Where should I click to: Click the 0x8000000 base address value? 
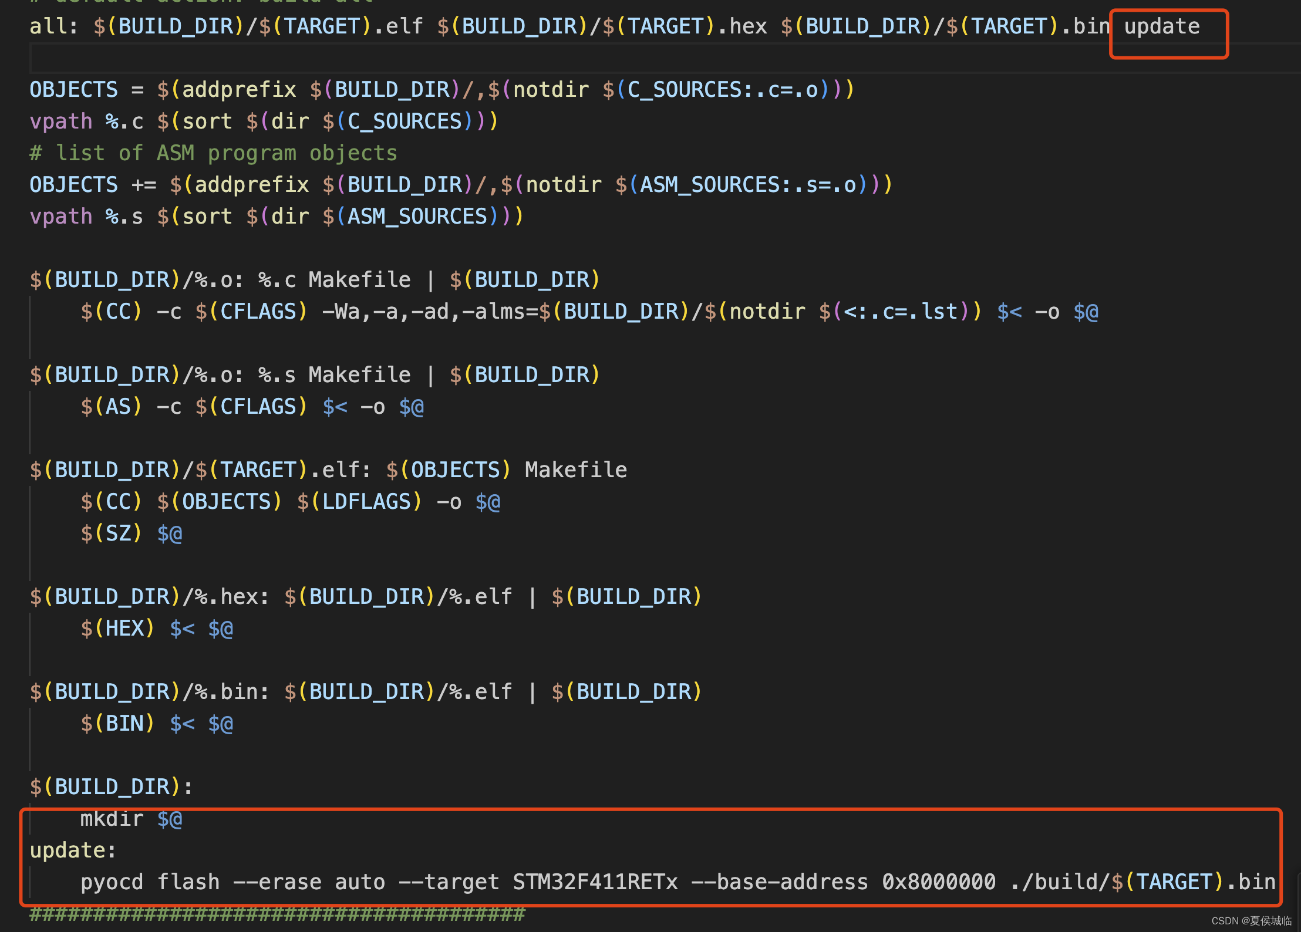[938, 882]
